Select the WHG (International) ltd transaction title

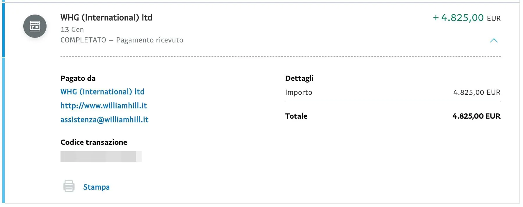point(106,17)
